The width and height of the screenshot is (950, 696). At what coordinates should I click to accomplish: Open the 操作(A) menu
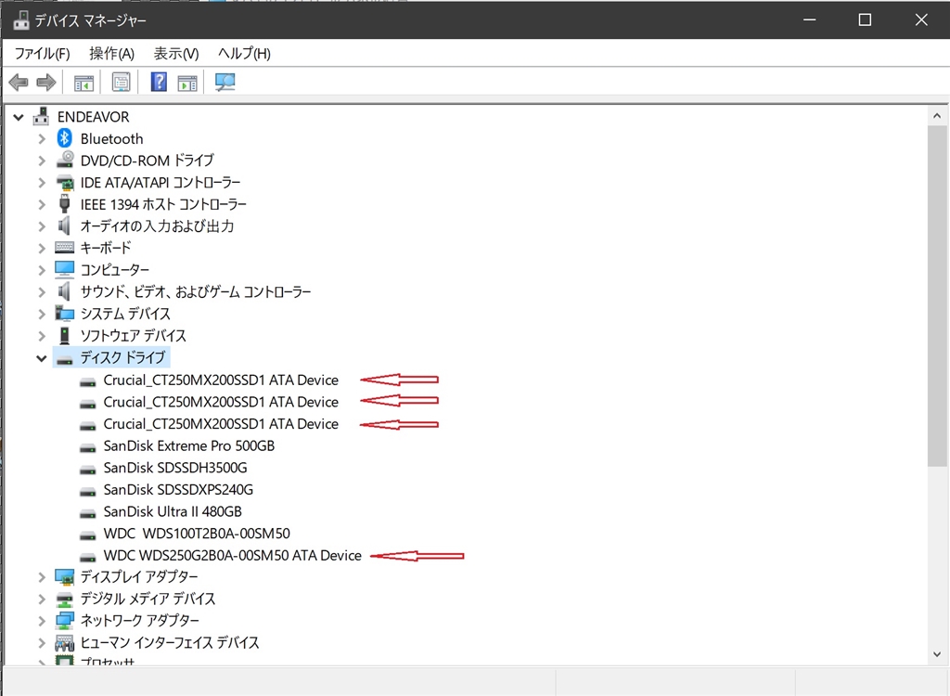(x=111, y=53)
